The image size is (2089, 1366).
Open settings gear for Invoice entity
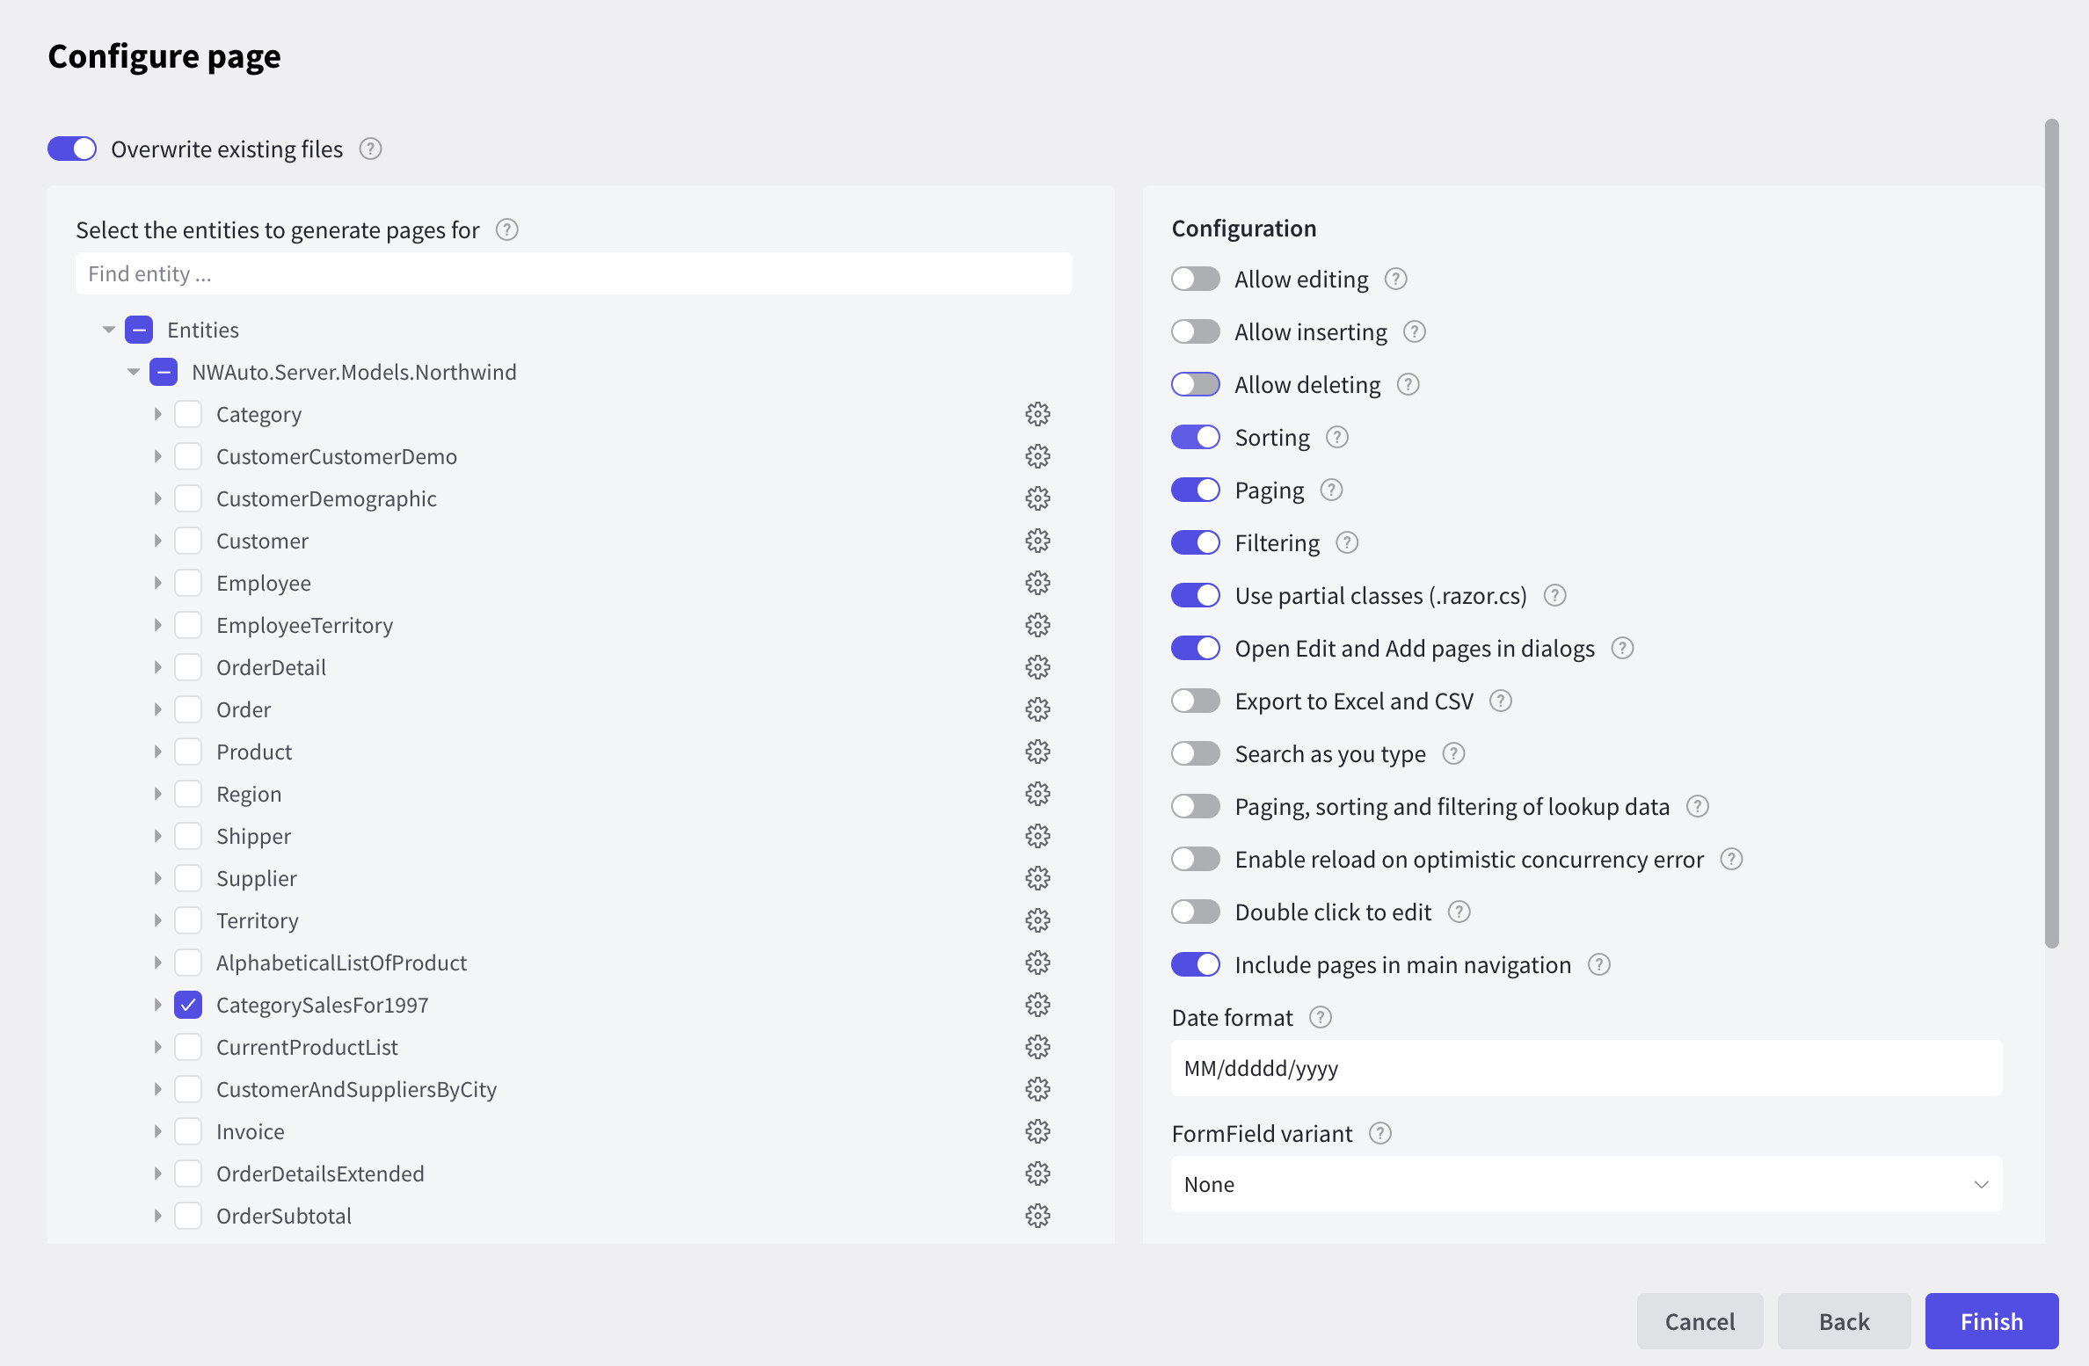pyautogui.click(x=1037, y=1131)
